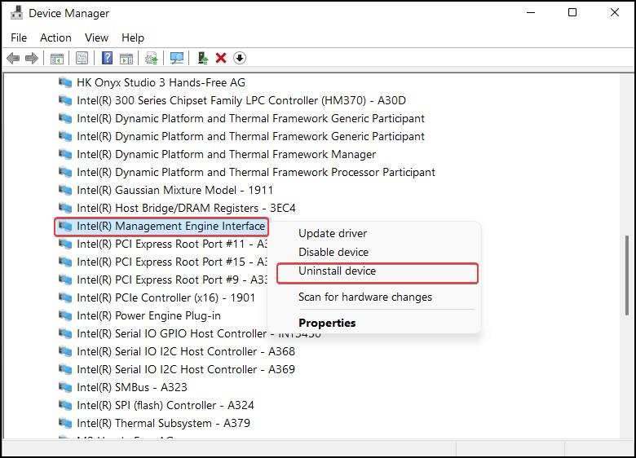Click the icon beside Thermal Subsystem - A379
636x458 pixels.
[x=65, y=423]
